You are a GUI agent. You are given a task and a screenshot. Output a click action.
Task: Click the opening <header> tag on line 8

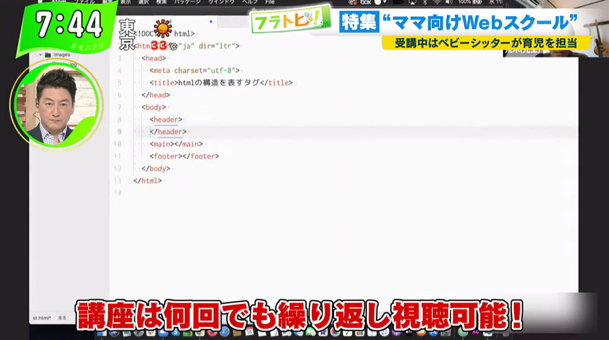(165, 119)
